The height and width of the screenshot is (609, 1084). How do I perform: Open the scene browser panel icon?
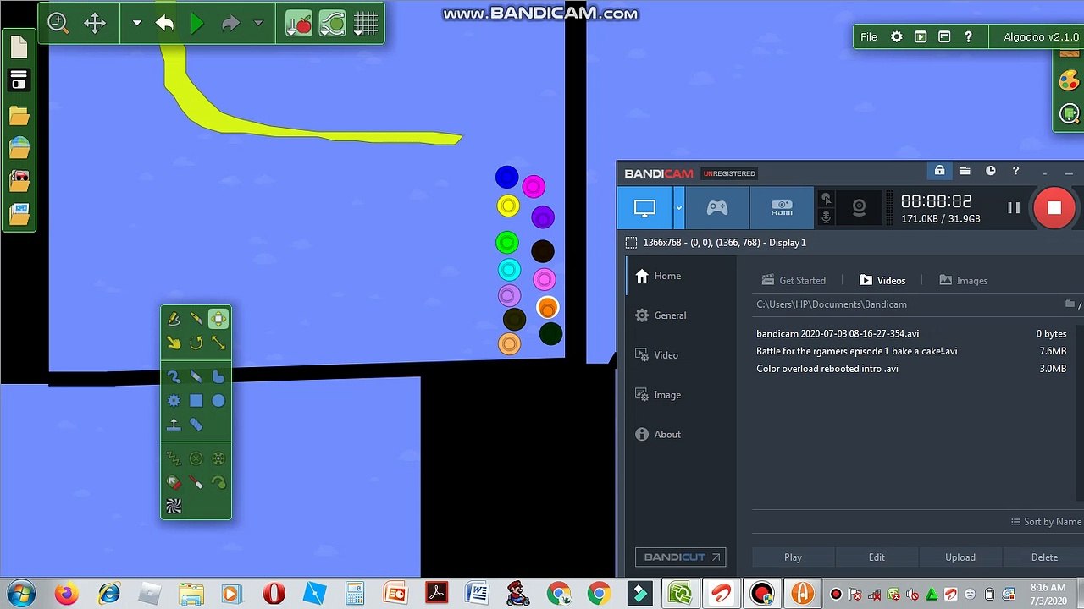pos(19,80)
